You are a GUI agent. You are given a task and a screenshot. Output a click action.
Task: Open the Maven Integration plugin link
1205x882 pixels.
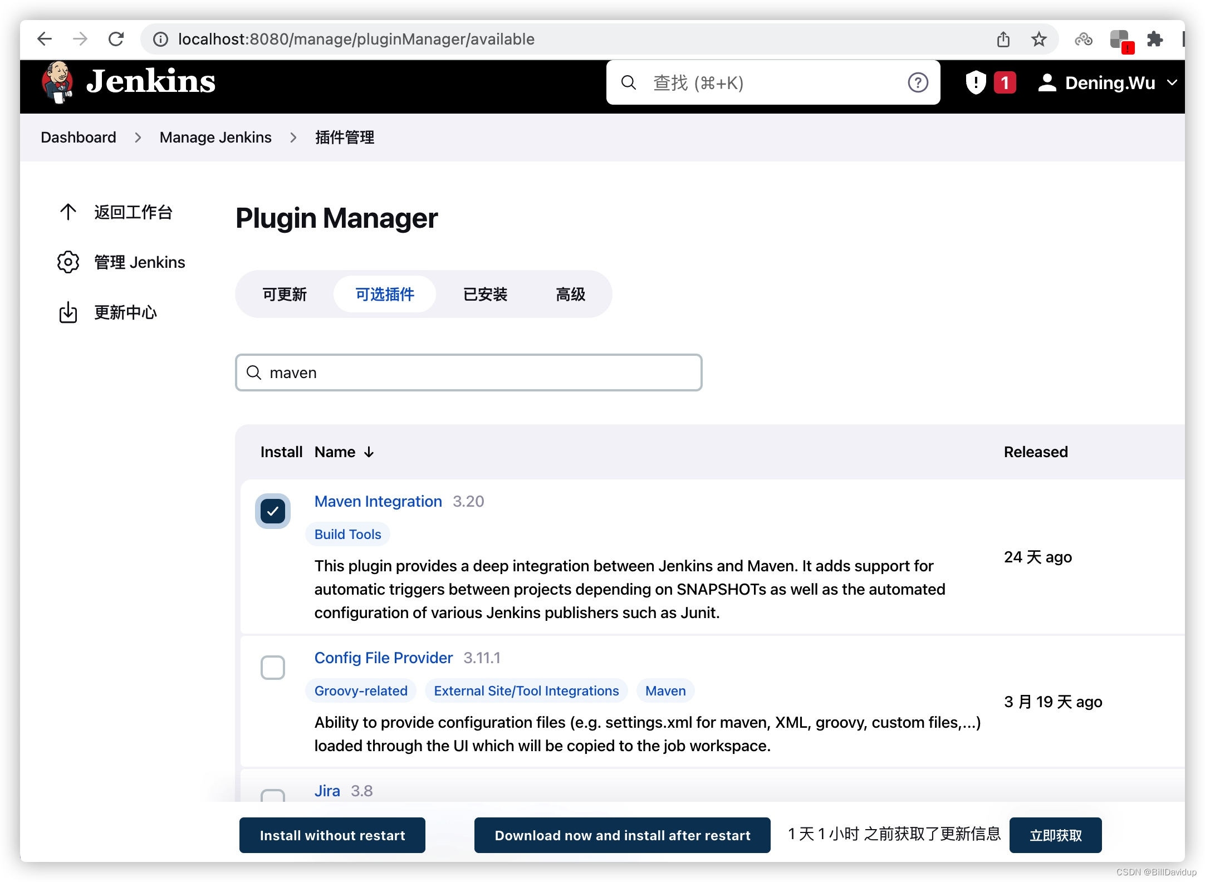click(378, 501)
